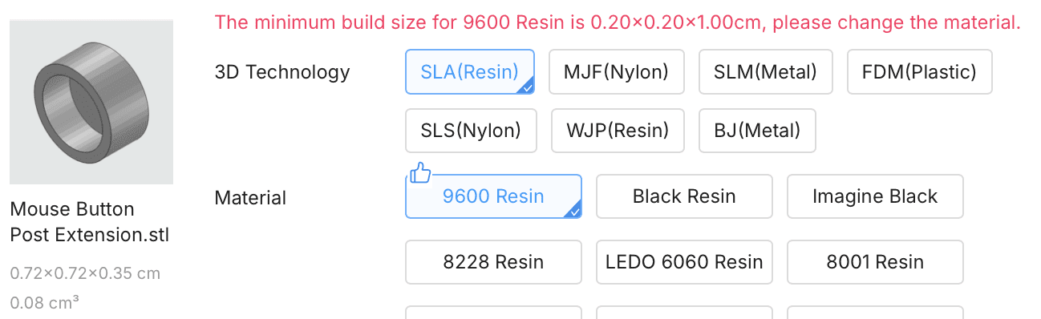Switch to SLM(Metal) technology

tap(765, 72)
